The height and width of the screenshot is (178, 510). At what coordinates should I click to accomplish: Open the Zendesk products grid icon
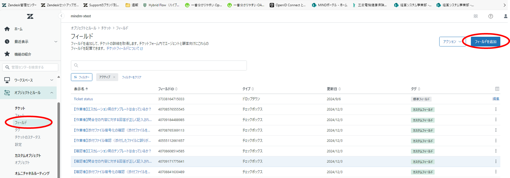click(476, 16)
